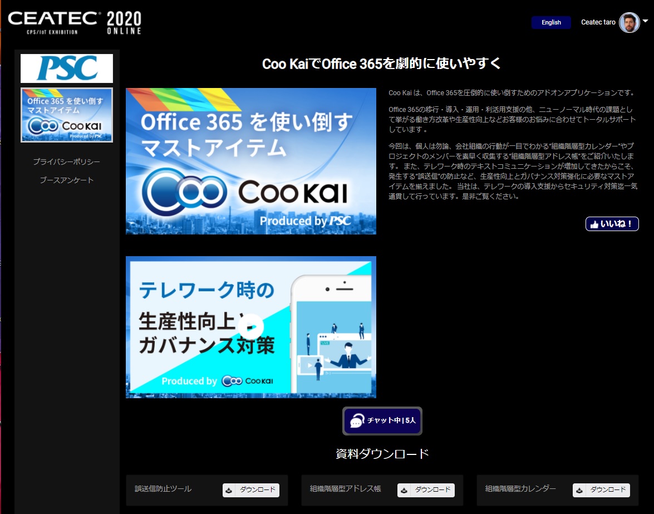Open the プライバシーポリシー link
This screenshot has width=654, height=514.
coord(67,161)
